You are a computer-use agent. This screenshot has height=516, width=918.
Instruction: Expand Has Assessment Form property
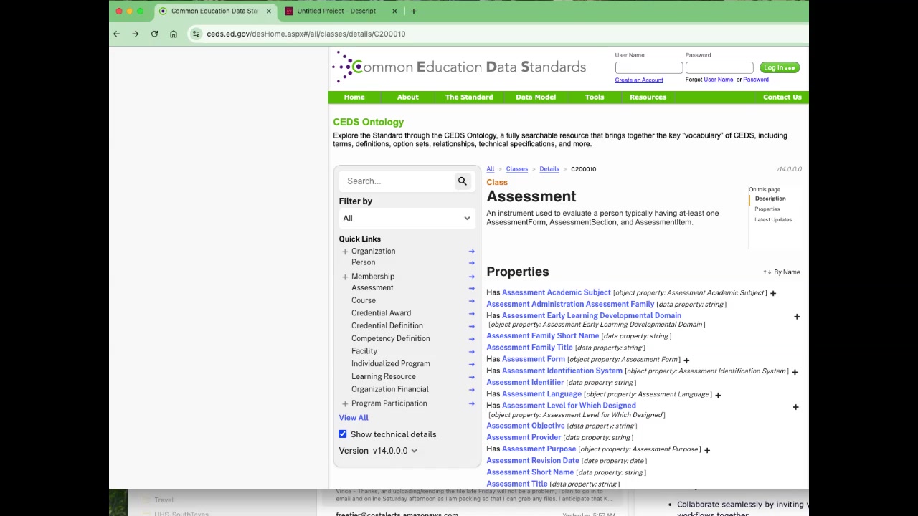pos(686,360)
